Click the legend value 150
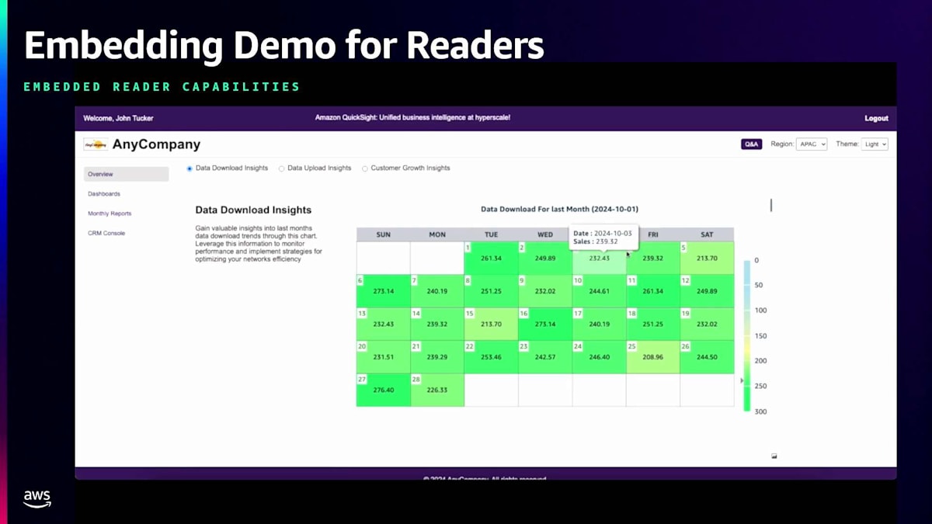Viewport: 932px width, 524px height. (x=760, y=336)
